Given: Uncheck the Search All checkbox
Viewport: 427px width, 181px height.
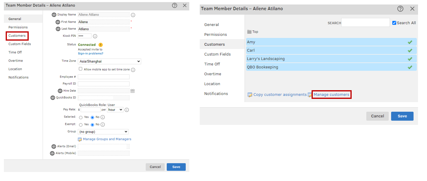Looking at the screenshot, I should [x=394, y=23].
